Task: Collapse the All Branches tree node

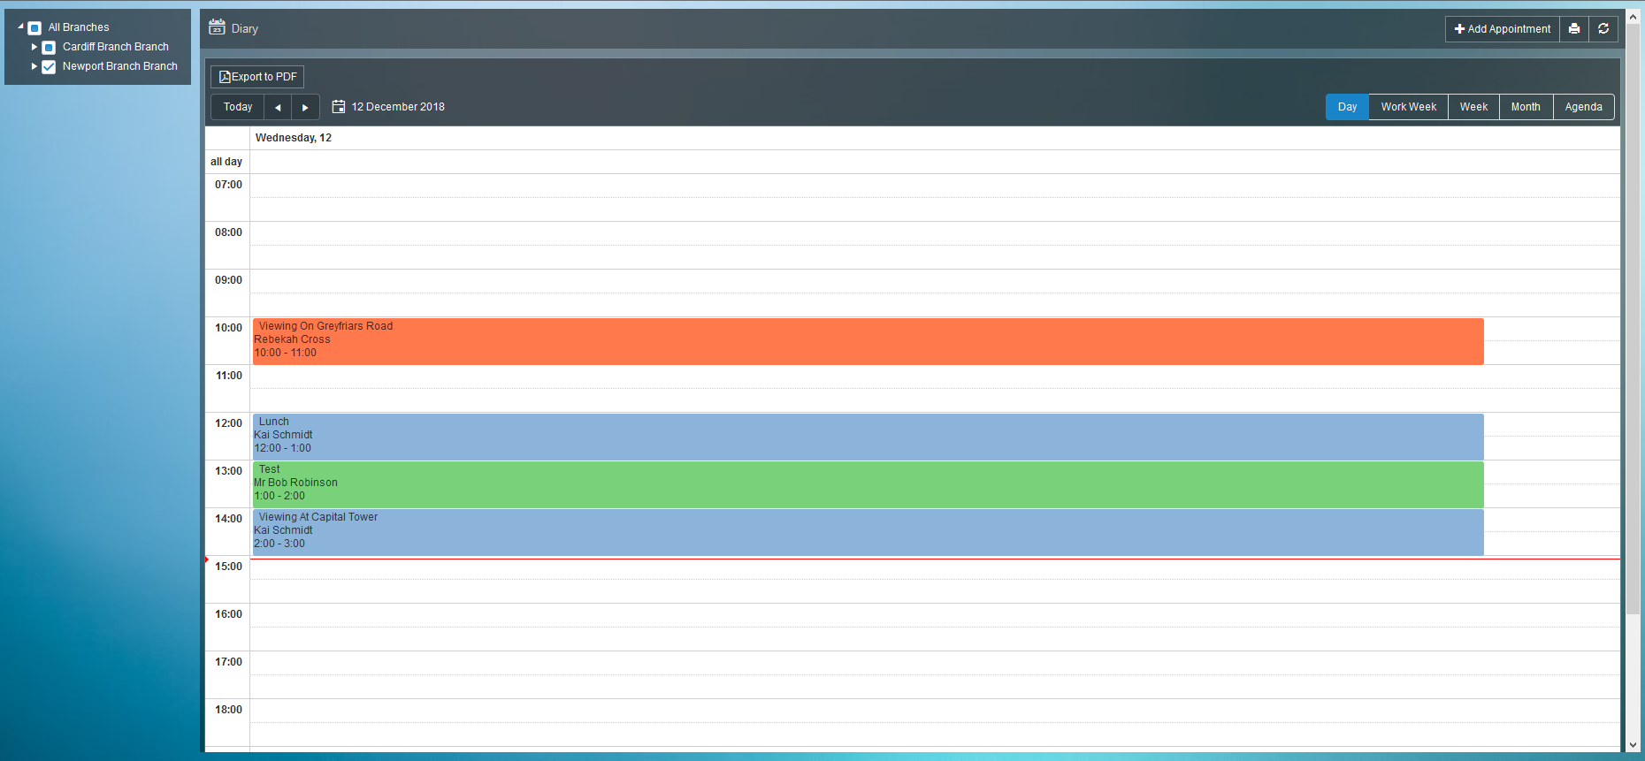Action: pyautogui.click(x=21, y=27)
